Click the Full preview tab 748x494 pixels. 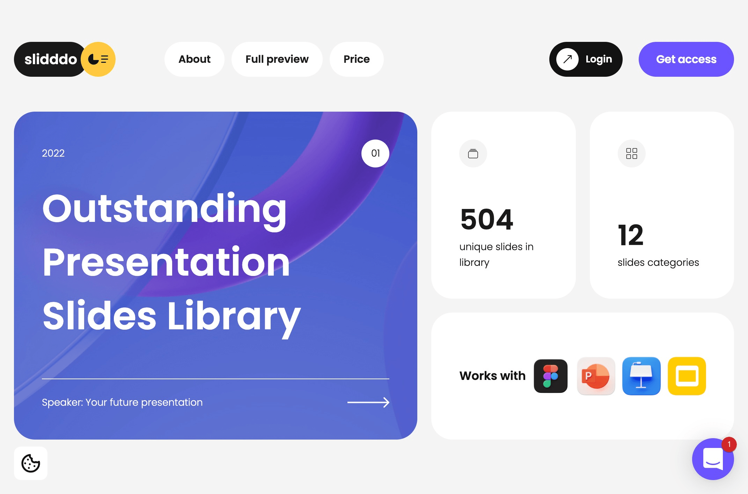[277, 59]
